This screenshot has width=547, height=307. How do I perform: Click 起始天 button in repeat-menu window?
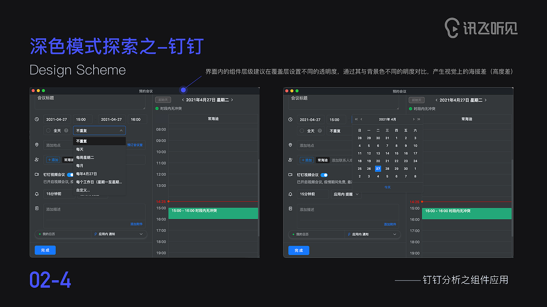(x=163, y=100)
